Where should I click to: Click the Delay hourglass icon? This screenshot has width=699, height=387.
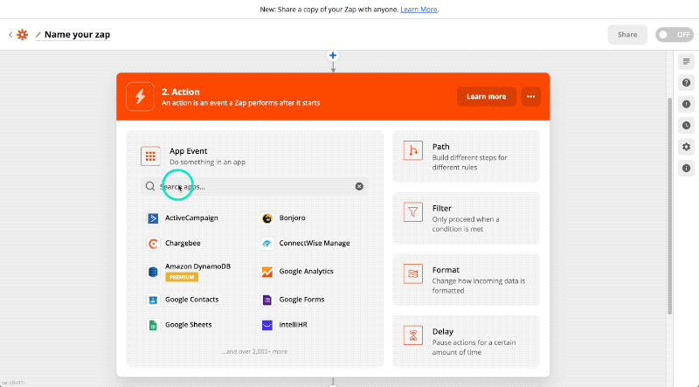[x=412, y=335]
